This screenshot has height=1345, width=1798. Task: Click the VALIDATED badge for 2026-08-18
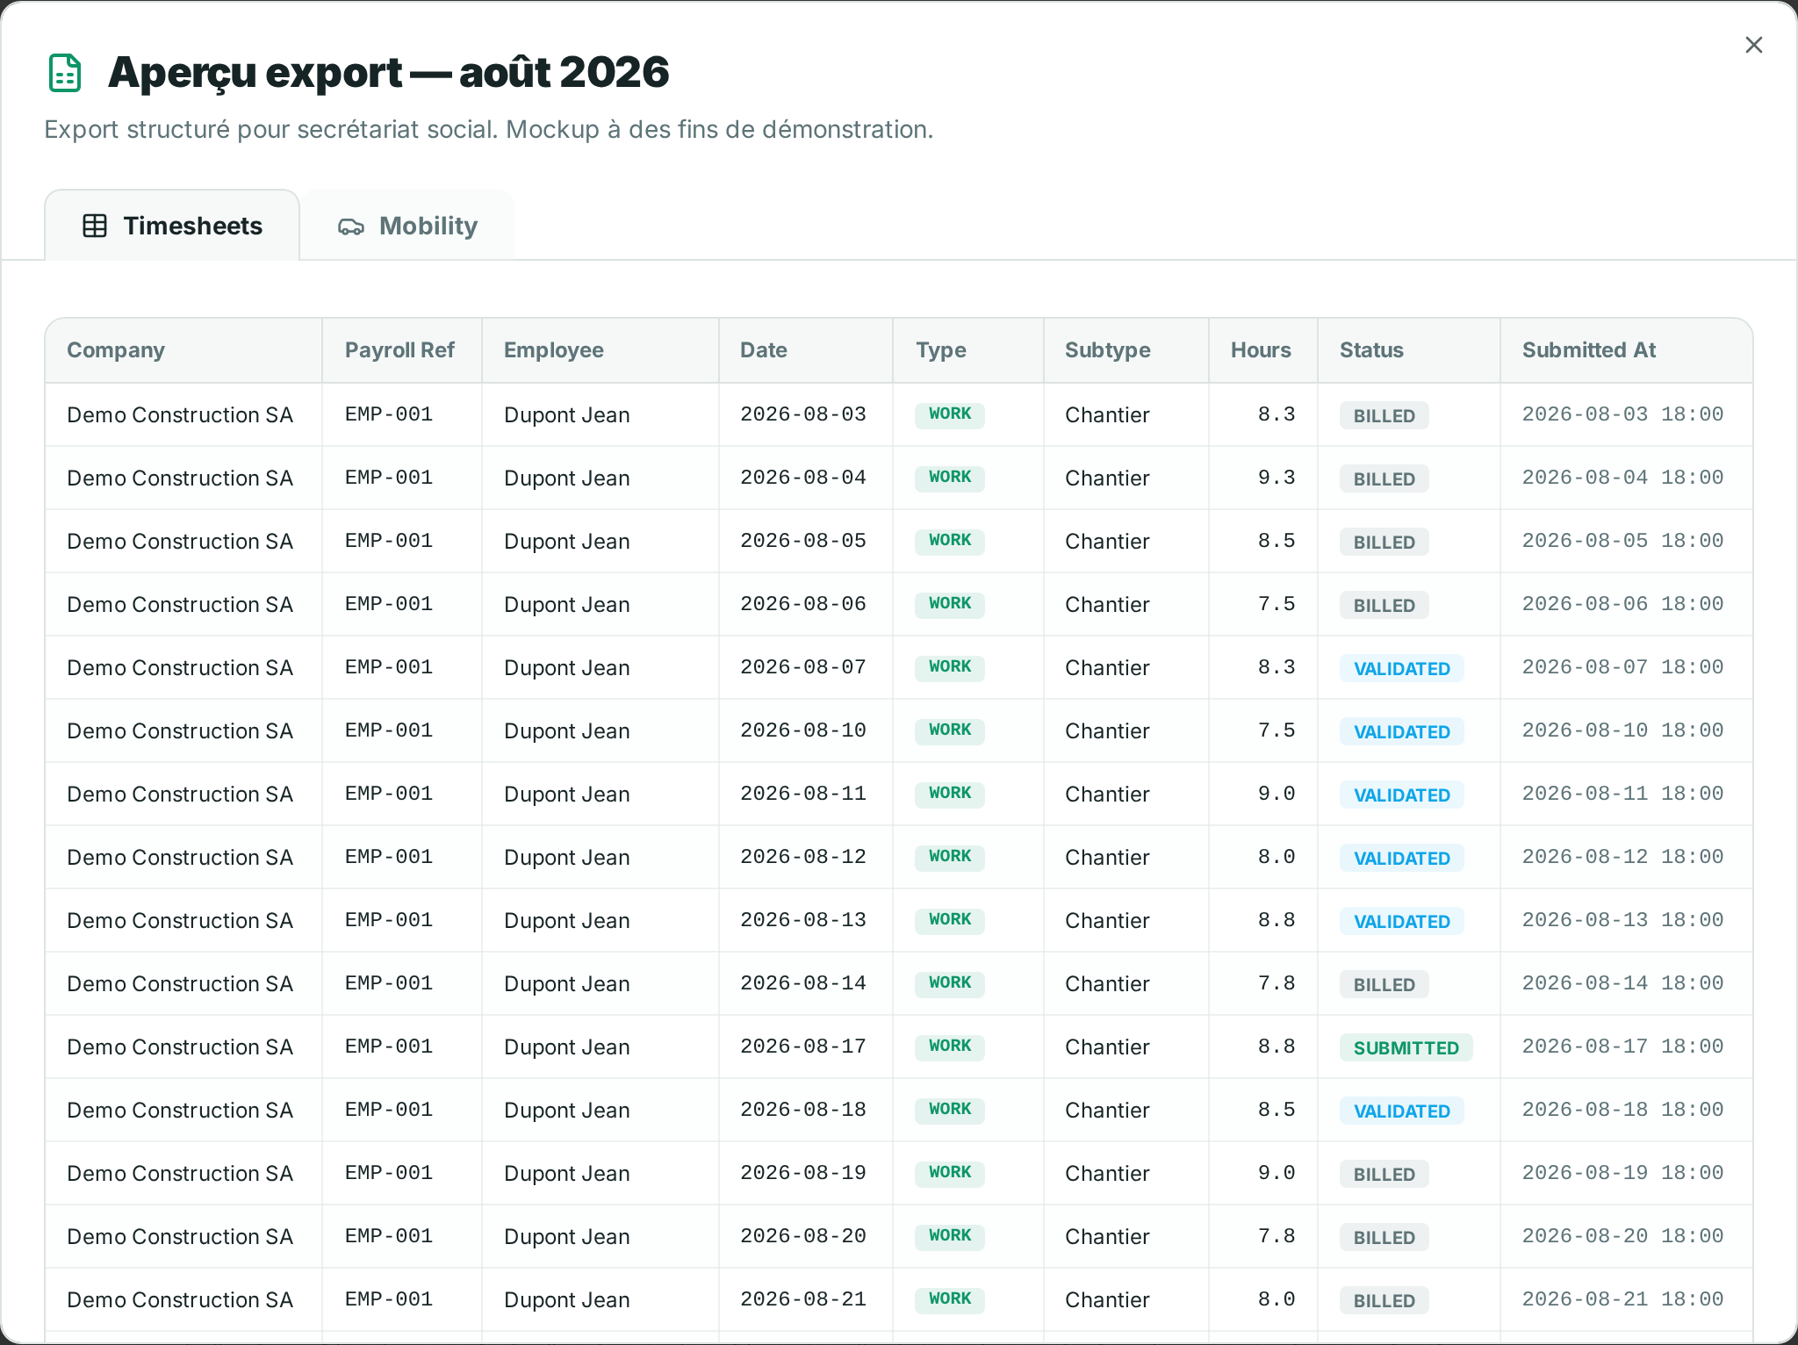tap(1402, 1111)
